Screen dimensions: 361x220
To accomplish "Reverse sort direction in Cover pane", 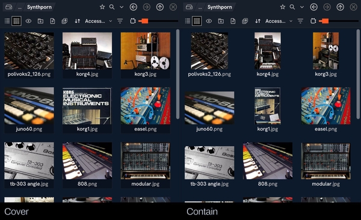I will pos(78,21).
